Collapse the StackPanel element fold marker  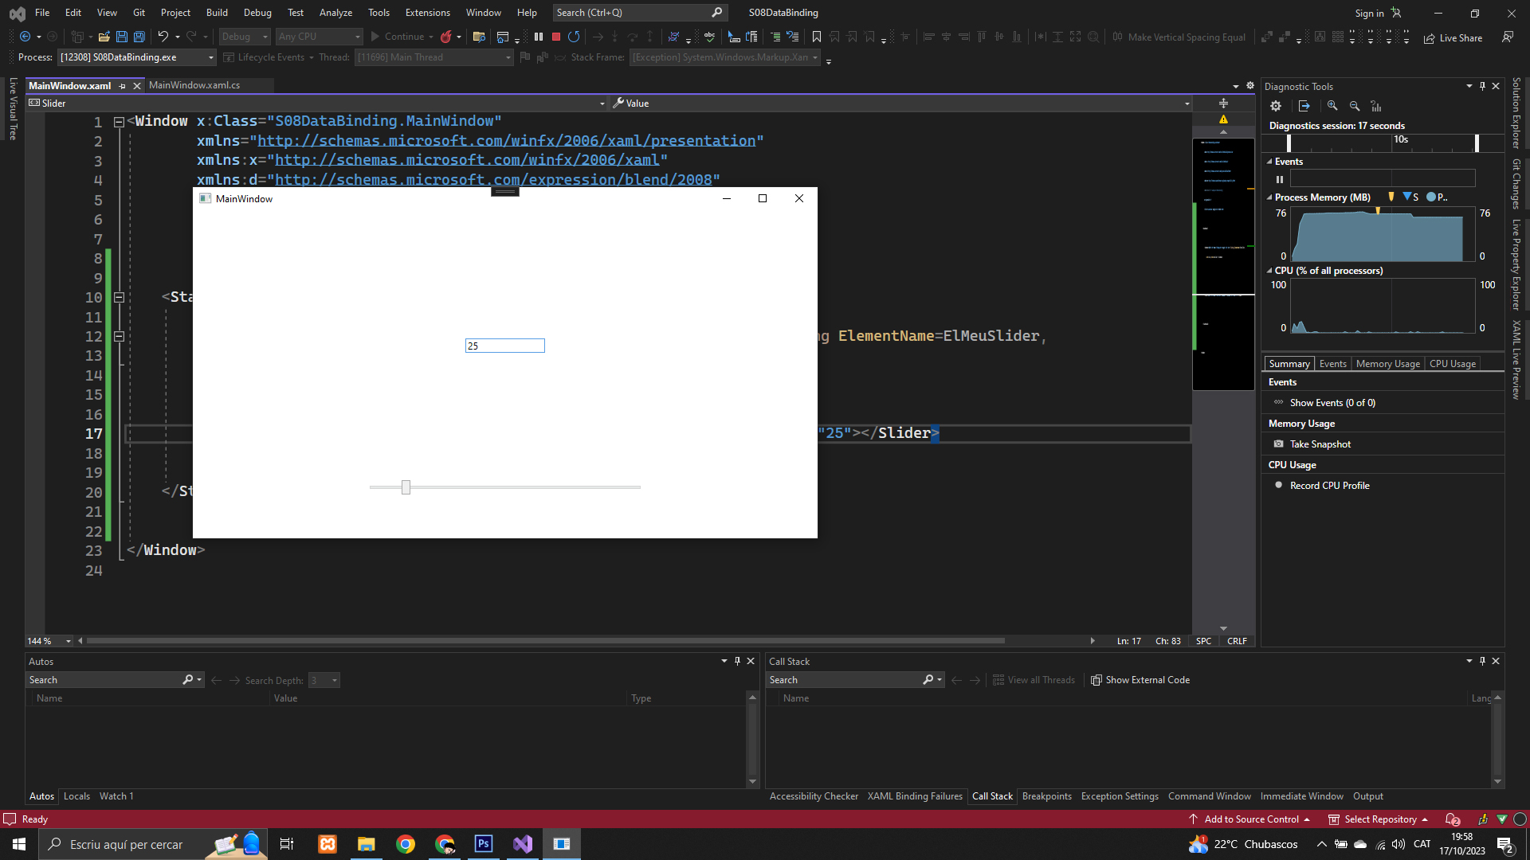pyautogui.click(x=119, y=297)
